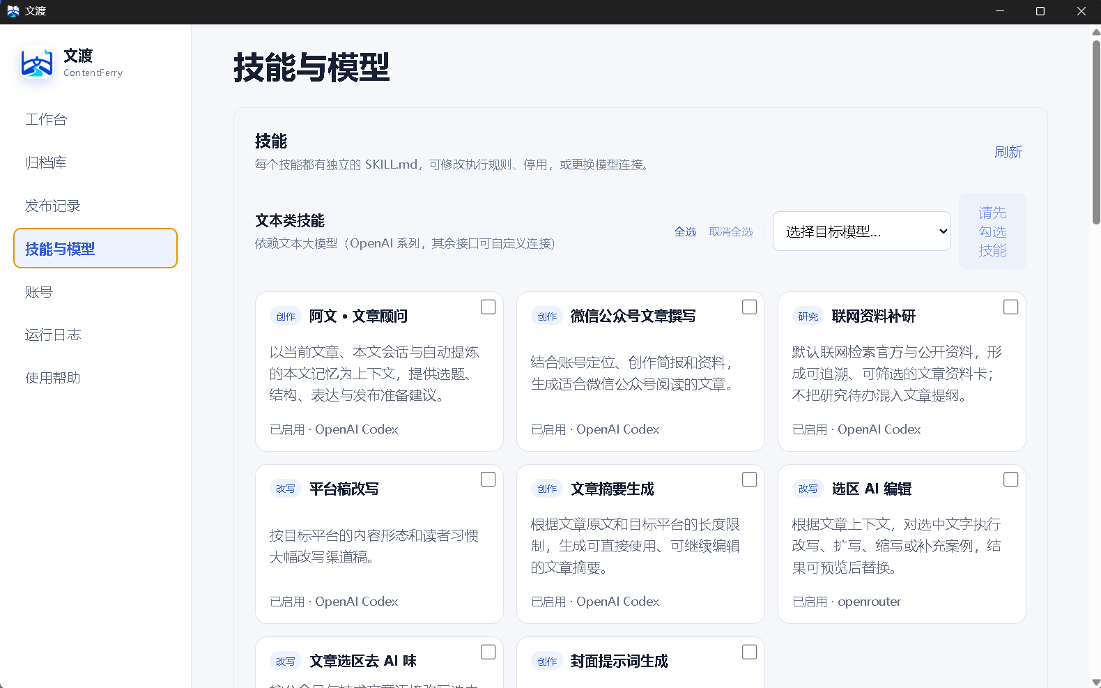This screenshot has width=1101, height=688.
Task: Check the 微信公众号文章撰写 skill checkbox
Action: click(x=750, y=307)
